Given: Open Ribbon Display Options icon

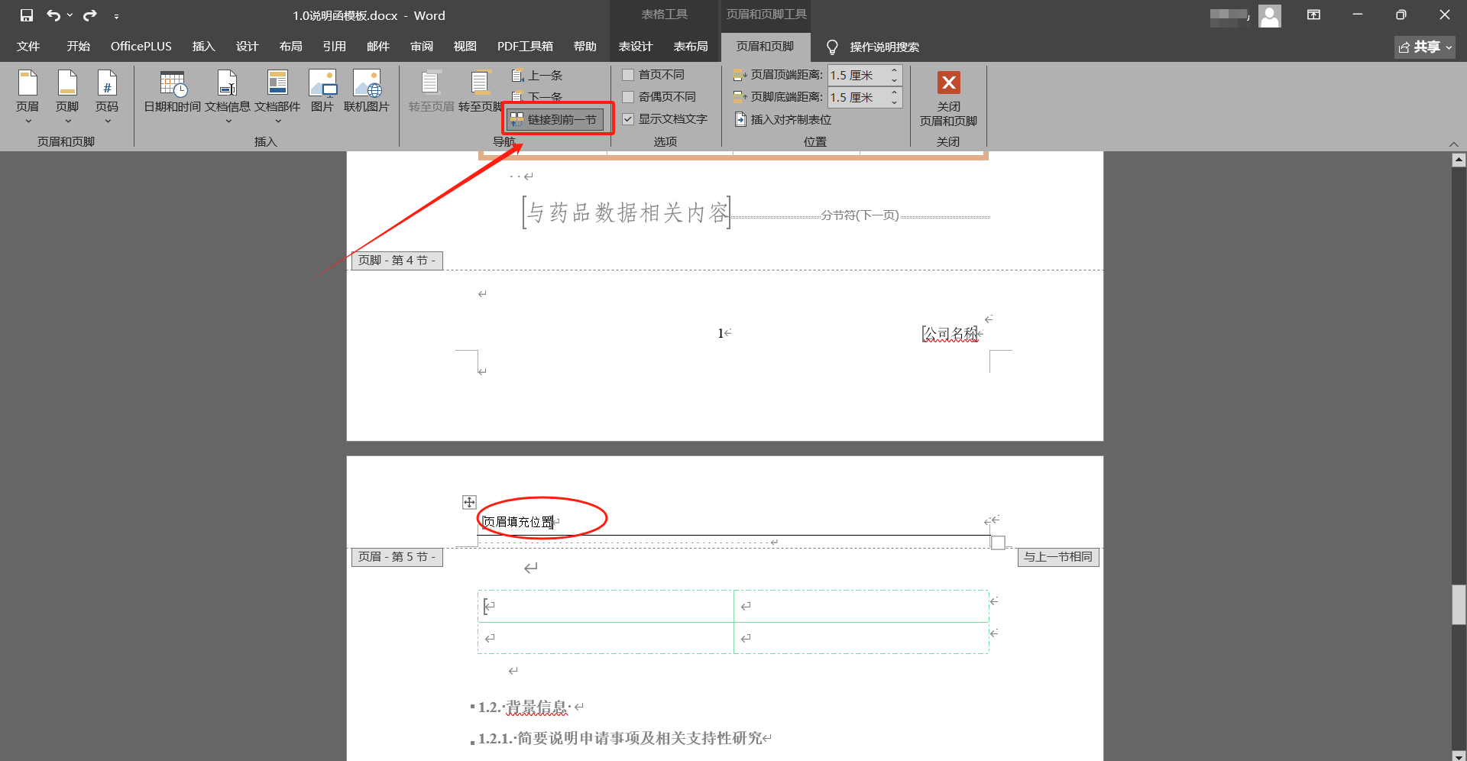Looking at the screenshot, I should click(1314, 15).
